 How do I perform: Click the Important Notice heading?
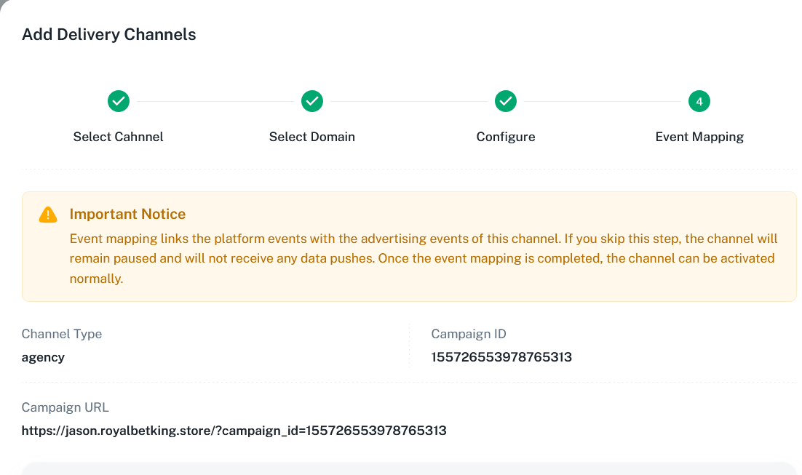click(x=127, y=214)
